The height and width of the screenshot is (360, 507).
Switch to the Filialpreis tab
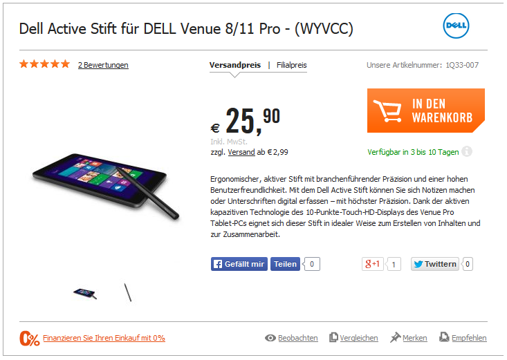[292, 65]
